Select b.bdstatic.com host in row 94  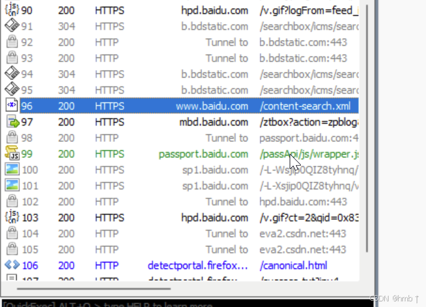[x=215, y=74]
